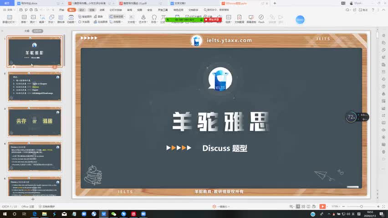Screen dimensions: 388x218
Task: Open the Design (设计) ribbon tab
Action: [82, 10]
